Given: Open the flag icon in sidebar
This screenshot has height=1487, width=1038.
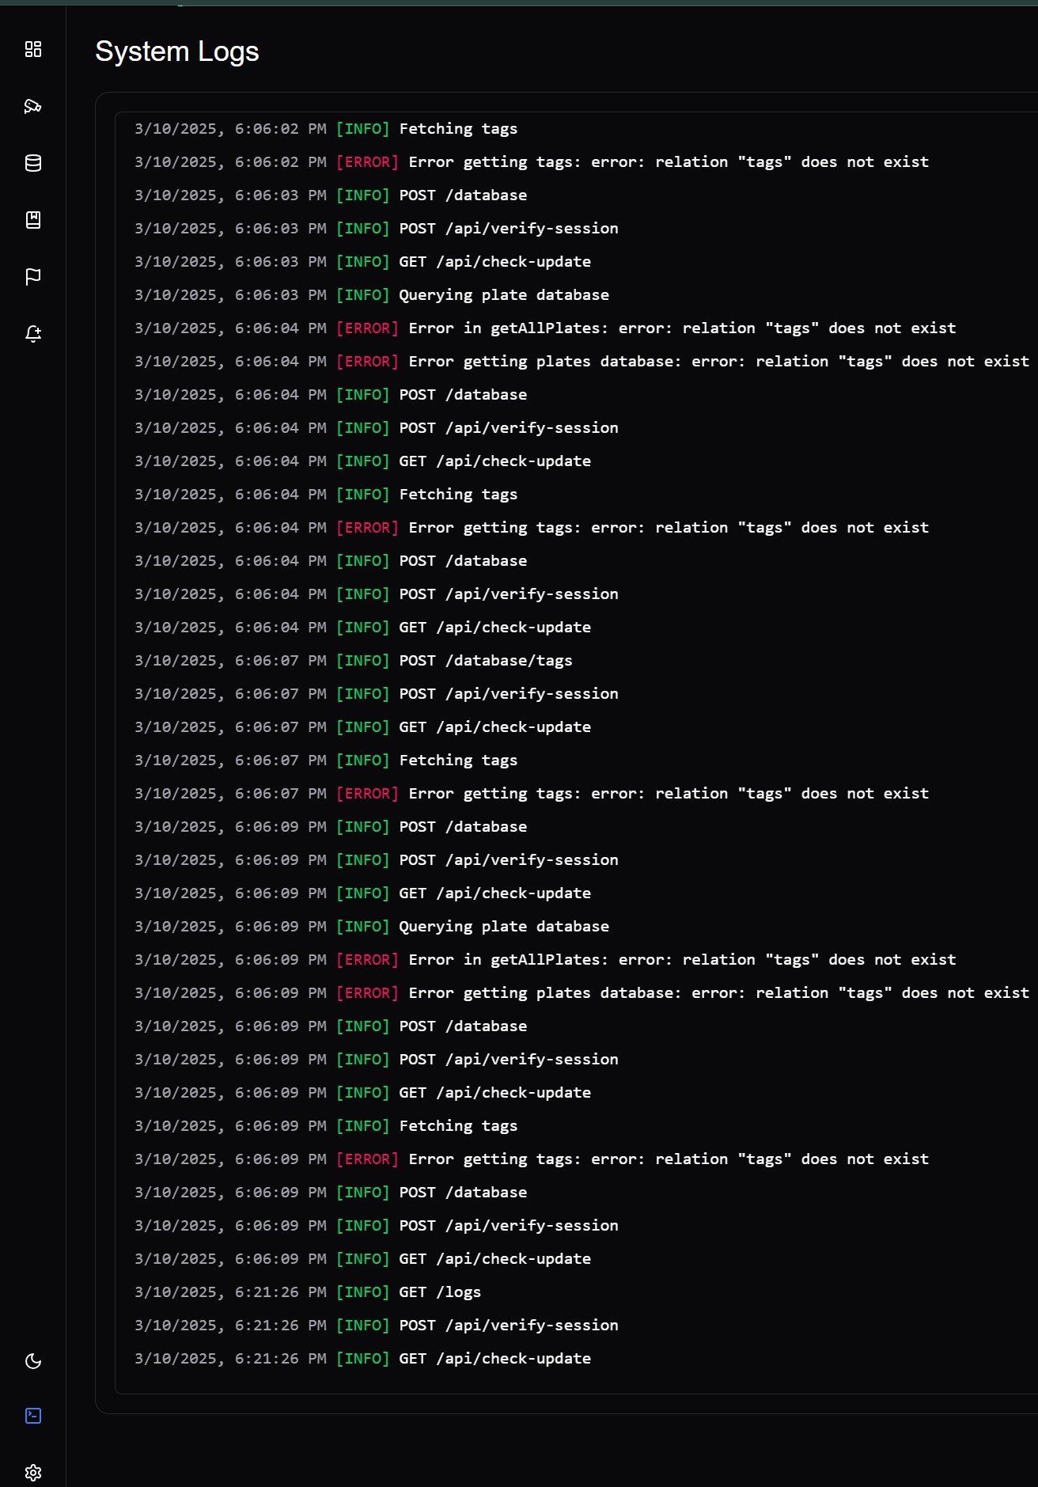Looking at the screenshot, I should [33, 277].
